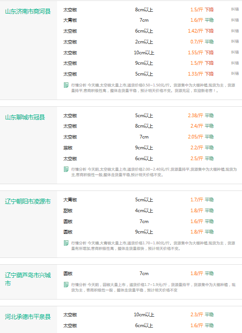This screenshot has width=242, height=333.
Task: Click 纠错 next to the 1.55/斤 price
Action: [235, 52]
